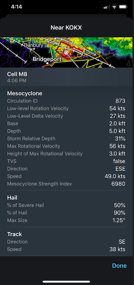Tap the % of Severe Hail row

point(66,205)
